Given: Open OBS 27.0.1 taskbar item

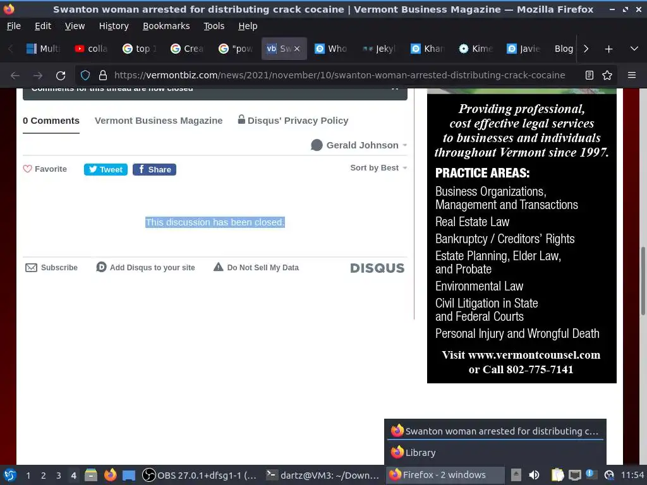Looking at the screenshot, I should (200, 475).
